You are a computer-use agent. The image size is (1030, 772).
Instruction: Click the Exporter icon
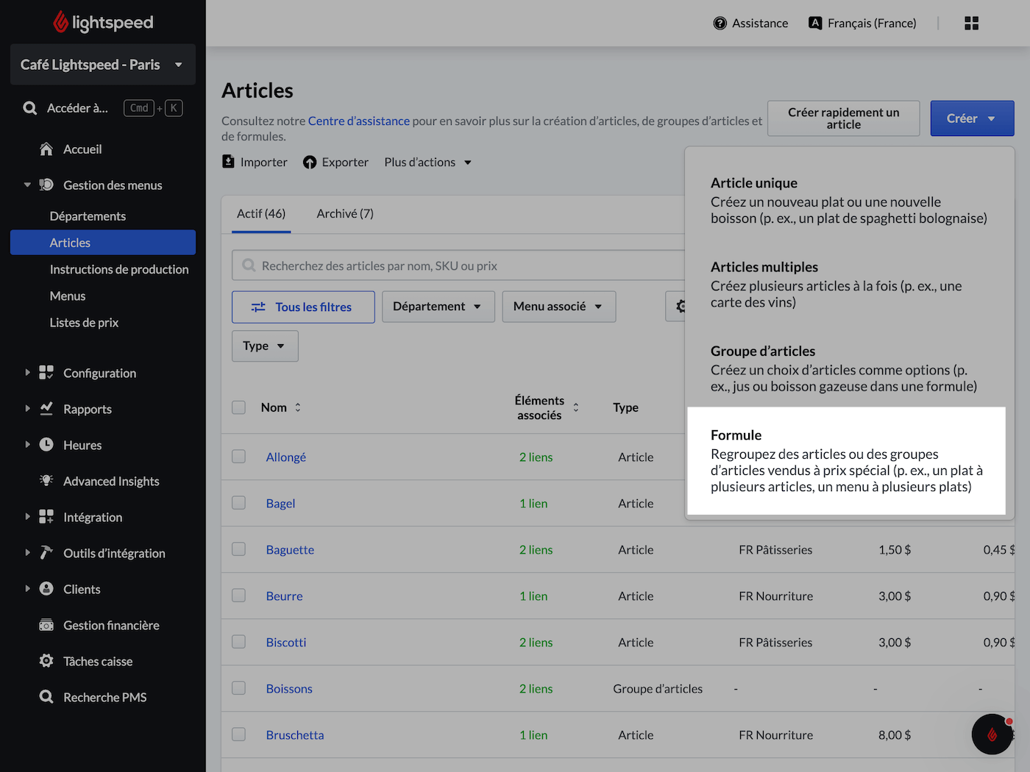(310, 162)
